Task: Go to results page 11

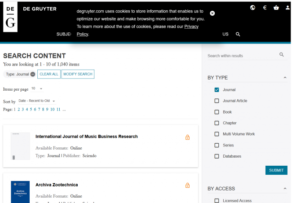Action: 58,110
